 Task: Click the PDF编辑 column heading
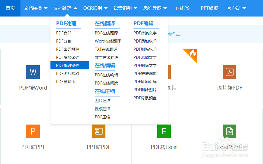point(144,24)
